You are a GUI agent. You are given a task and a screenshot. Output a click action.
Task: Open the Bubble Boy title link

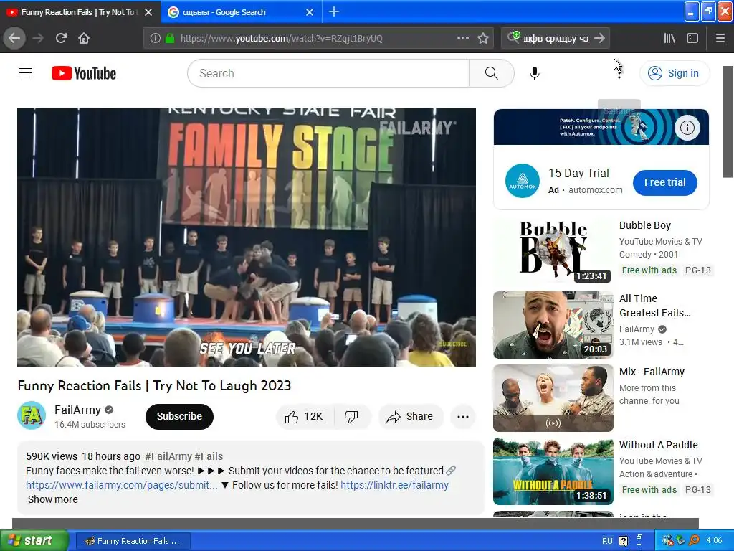(x=645, y=225)
